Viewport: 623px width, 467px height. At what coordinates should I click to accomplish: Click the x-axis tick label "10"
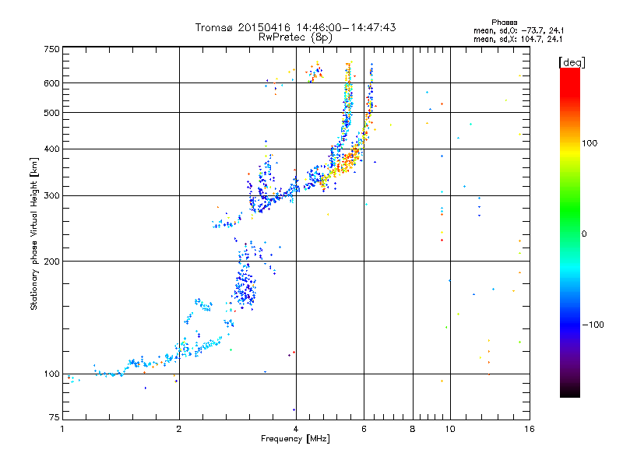450,429
